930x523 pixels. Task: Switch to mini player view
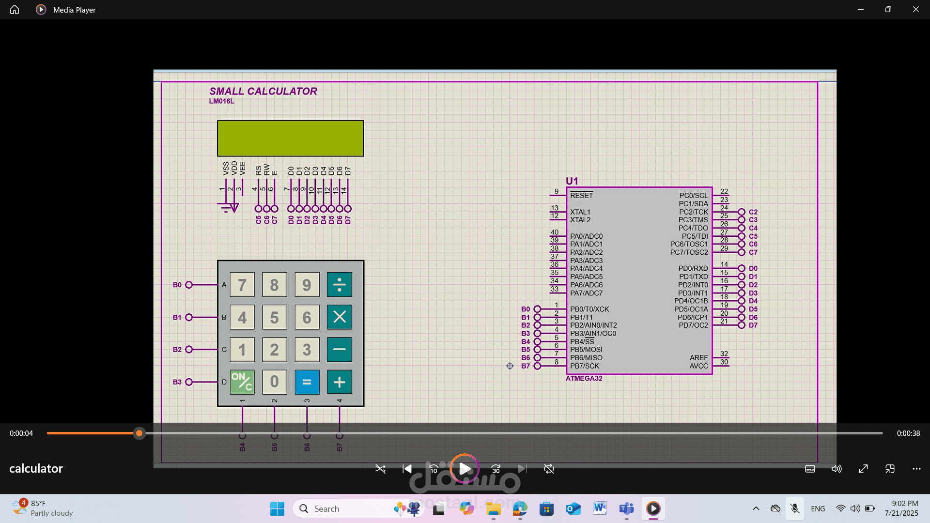[x=890, y=469]
